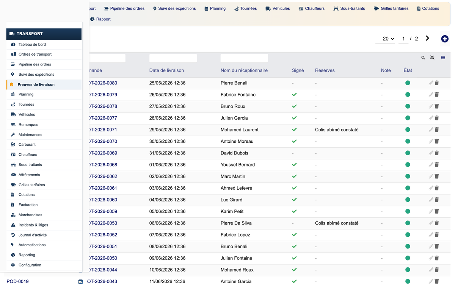Open the POD-0019 record link
455x284 pixels.
click(x=17, y=281)
